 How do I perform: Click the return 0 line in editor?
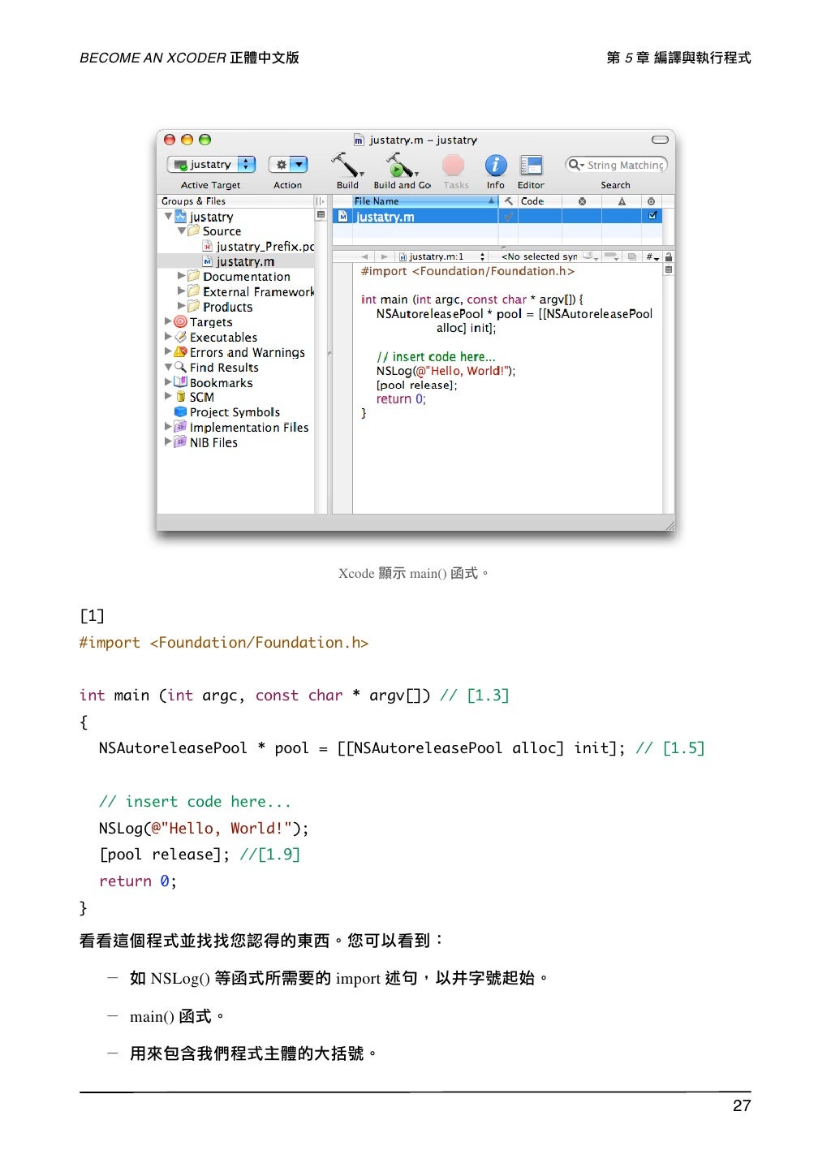click(x=401, y=399)
